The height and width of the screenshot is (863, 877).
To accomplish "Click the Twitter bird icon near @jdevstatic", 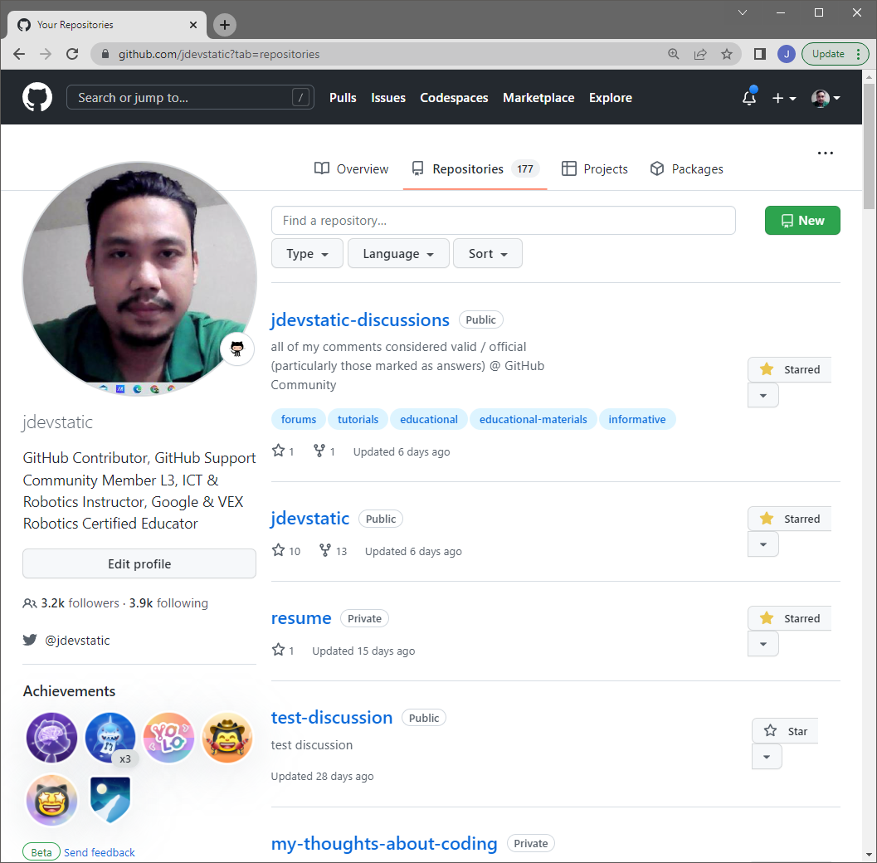I will click(x=30, y=640).
